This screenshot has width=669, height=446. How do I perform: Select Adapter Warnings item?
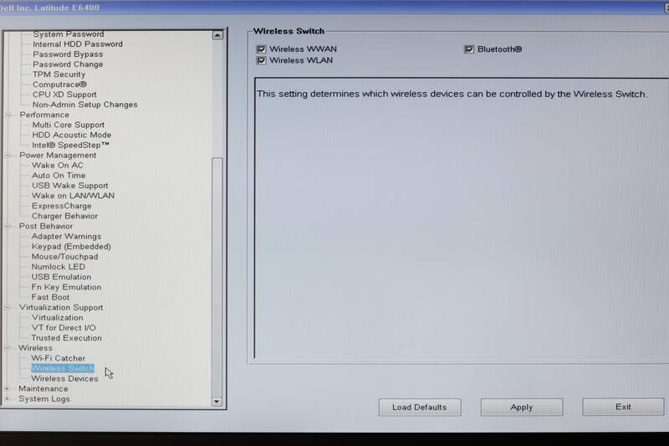pos(67,237)
